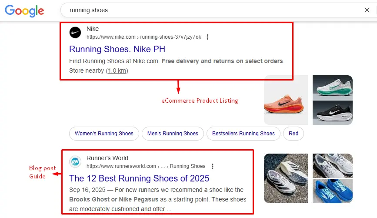
Task: Click the large white Adidas shoe thumbnail
Action: [286, 178]
